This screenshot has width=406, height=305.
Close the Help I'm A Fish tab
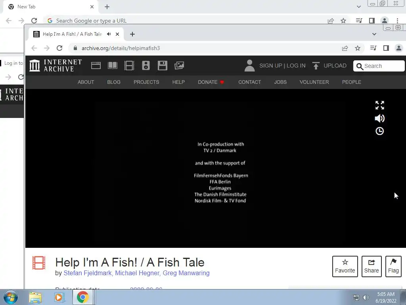tap(117, 34)
